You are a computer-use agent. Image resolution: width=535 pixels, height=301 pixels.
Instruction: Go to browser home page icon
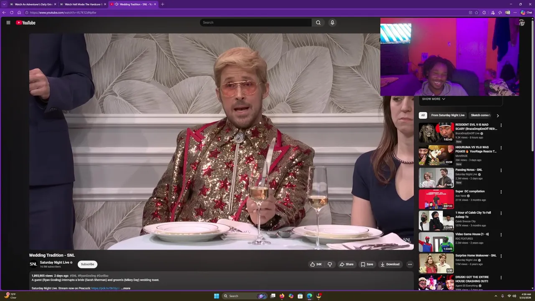(19, 13)
